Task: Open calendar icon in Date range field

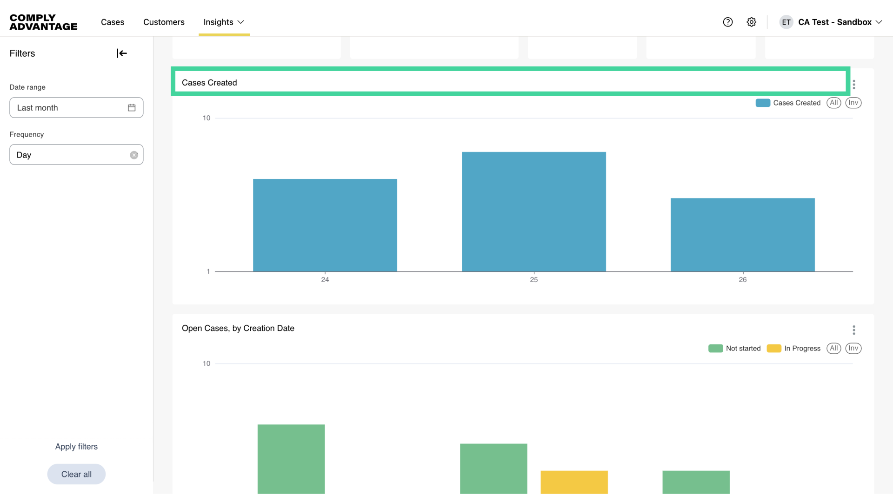Action: 132,108
